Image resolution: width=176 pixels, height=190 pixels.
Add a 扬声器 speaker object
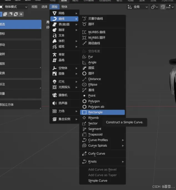tap(64, 103)
